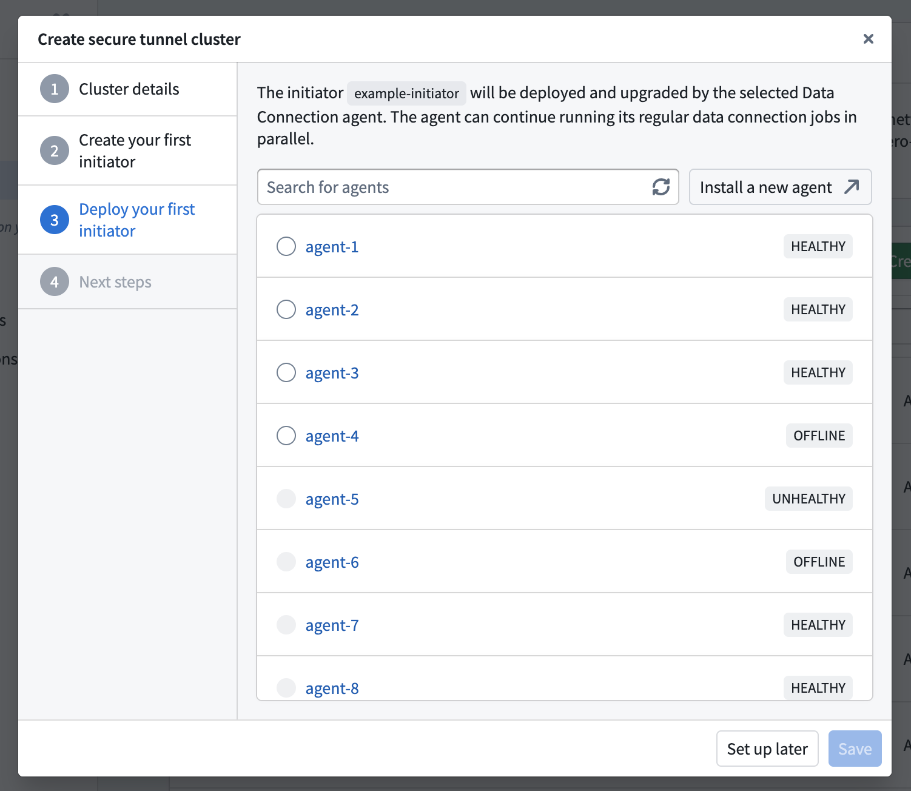Click the step 1 number circle
The image size is (911, 791).
click(55, 89)
